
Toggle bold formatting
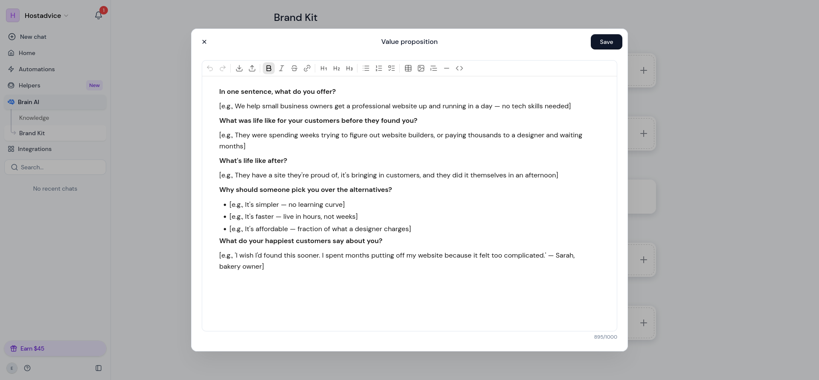[269, 68]
